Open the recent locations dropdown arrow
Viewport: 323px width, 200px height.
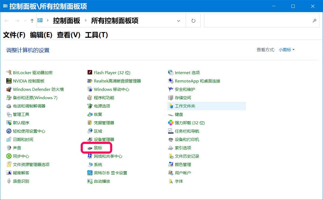coord(25,21)
